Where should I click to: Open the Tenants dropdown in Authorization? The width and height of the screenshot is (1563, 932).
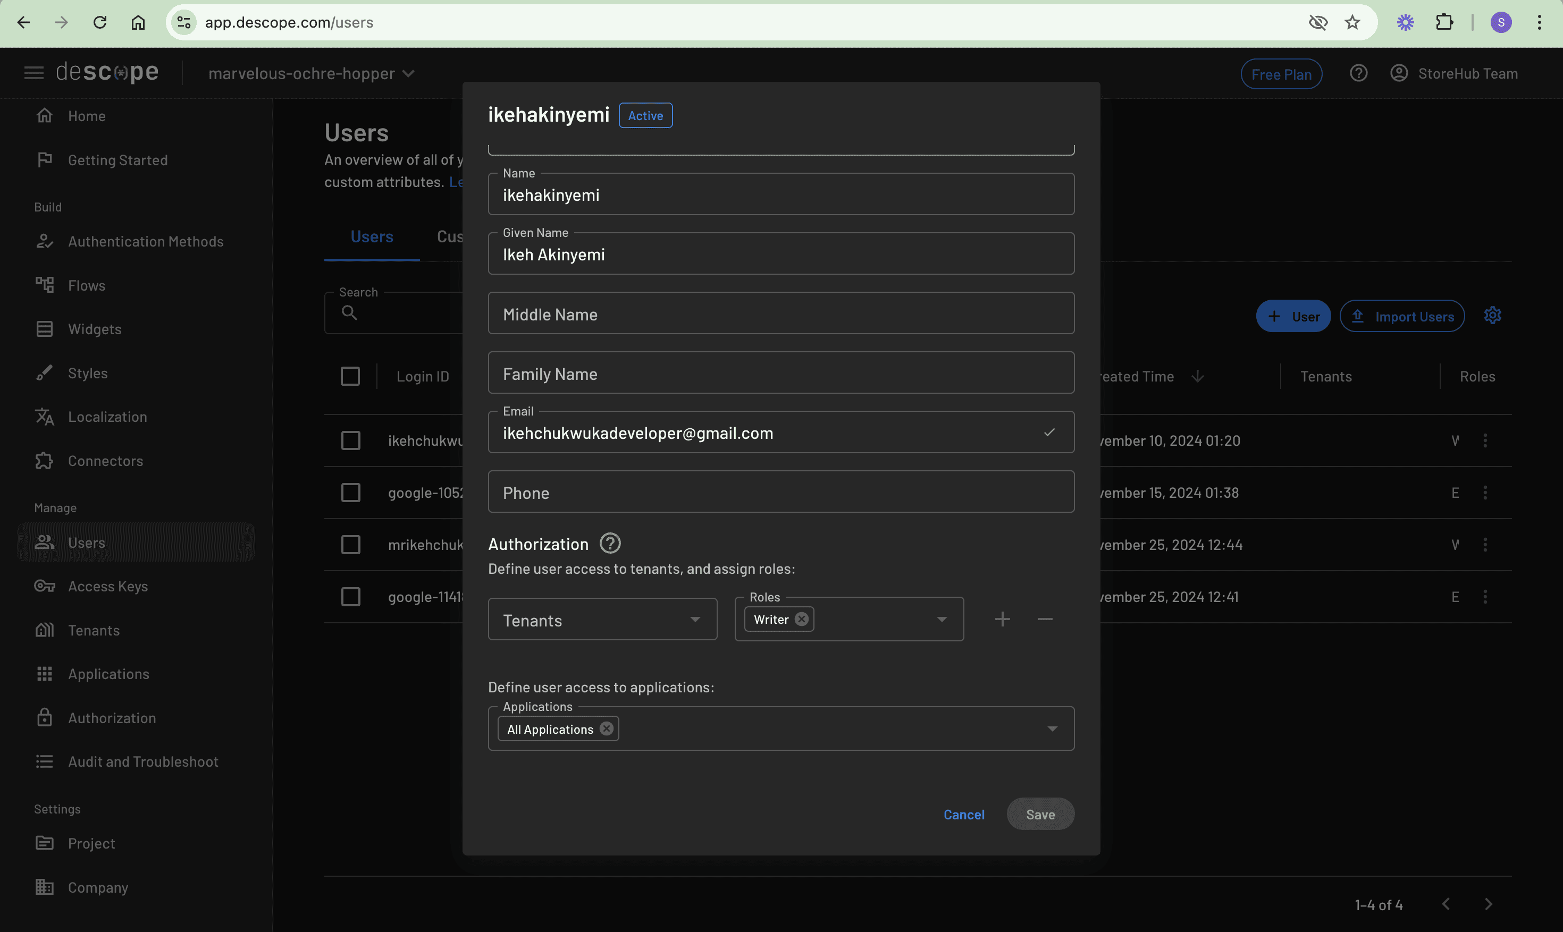[x=602, y=620]
